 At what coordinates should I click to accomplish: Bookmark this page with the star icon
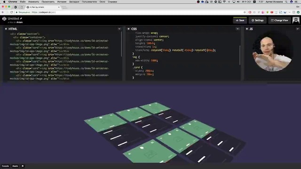[x=245, y=12]
